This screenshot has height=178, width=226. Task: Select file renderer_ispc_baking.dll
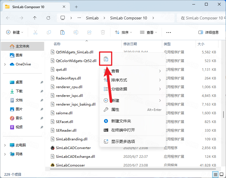click(76, 104)
